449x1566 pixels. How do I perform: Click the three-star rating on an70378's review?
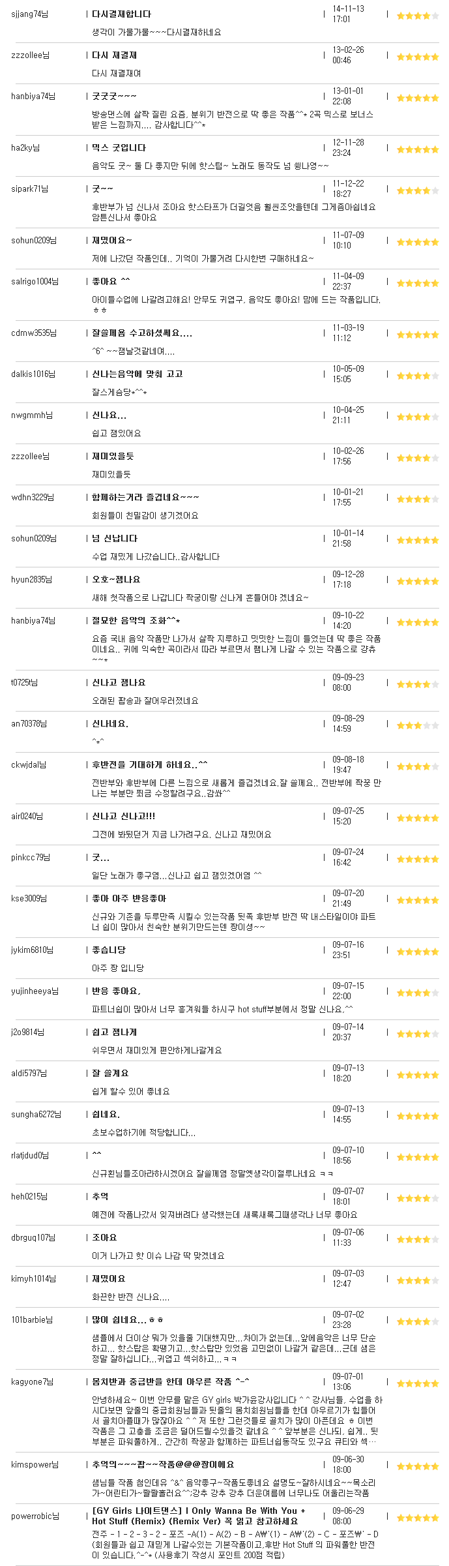(x=418, y=725)
